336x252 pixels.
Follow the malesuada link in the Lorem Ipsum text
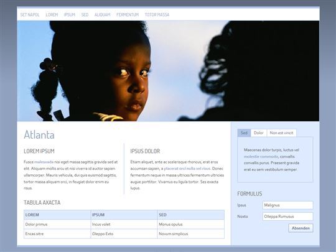coord(44,162)
